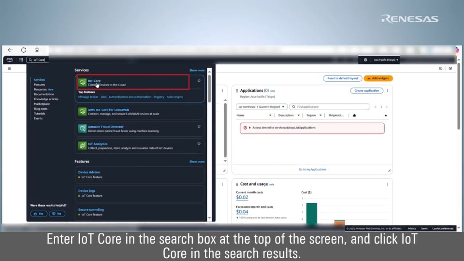Click Yes thumbs-up feedback button

click(x=39, y=214)
